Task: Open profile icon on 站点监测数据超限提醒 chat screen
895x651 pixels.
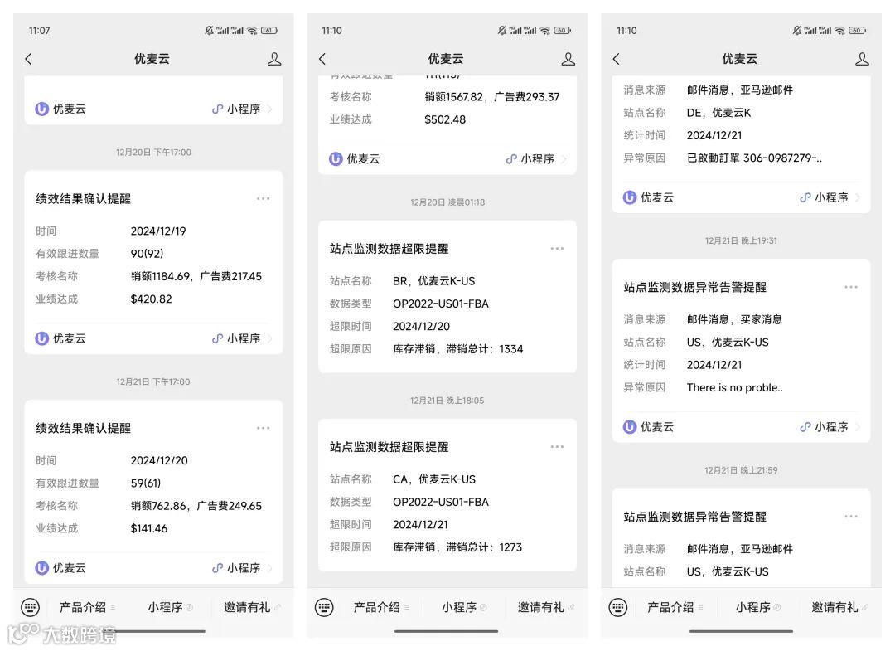Action: pos(568,59)
